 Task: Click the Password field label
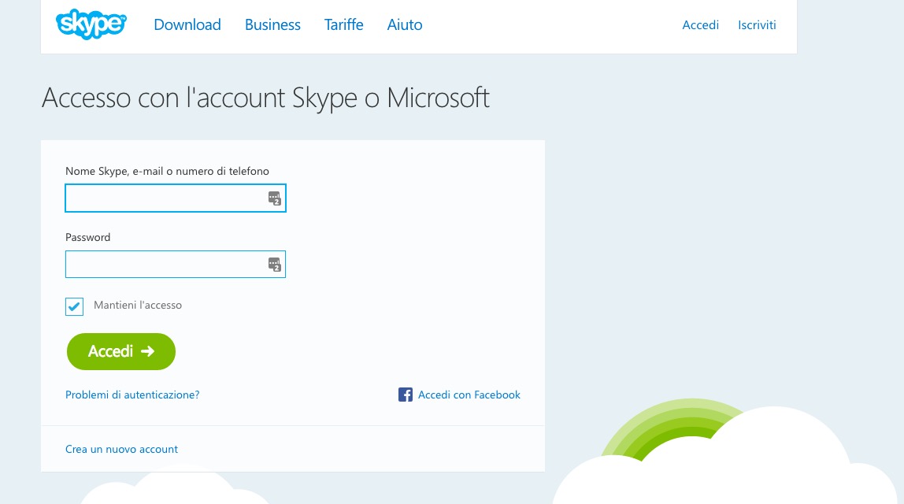click(x=87, y=237)
